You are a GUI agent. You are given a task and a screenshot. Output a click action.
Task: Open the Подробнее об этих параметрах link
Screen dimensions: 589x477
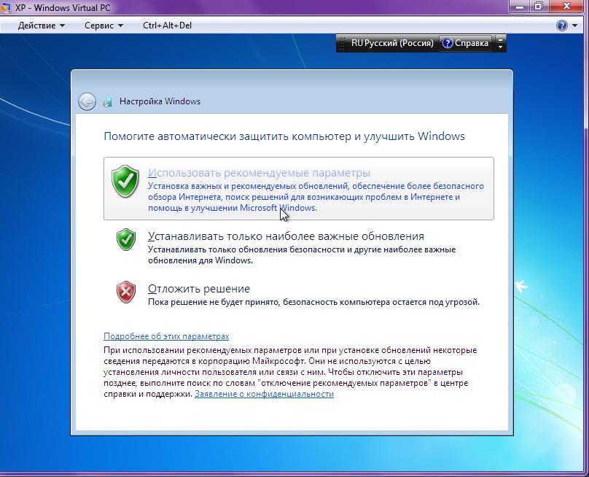click(x=166, y=336)
